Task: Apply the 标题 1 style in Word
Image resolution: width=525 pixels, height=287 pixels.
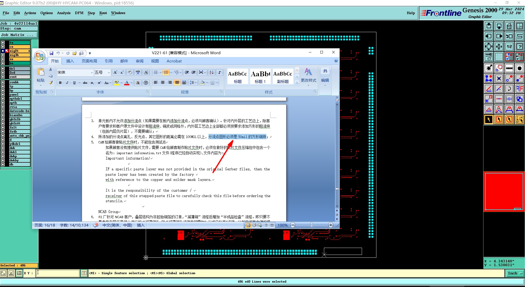Action: coord(260,76)
